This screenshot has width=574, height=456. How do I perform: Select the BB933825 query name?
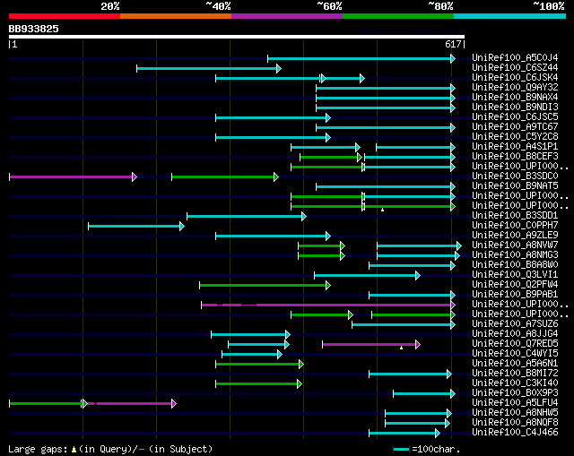(x=34, y=29)
